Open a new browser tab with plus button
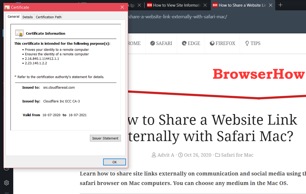 click(281, 5)
